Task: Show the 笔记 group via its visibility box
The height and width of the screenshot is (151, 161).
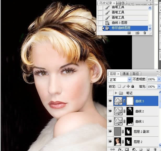Action: pyautogui.click(x=110, y=93)
